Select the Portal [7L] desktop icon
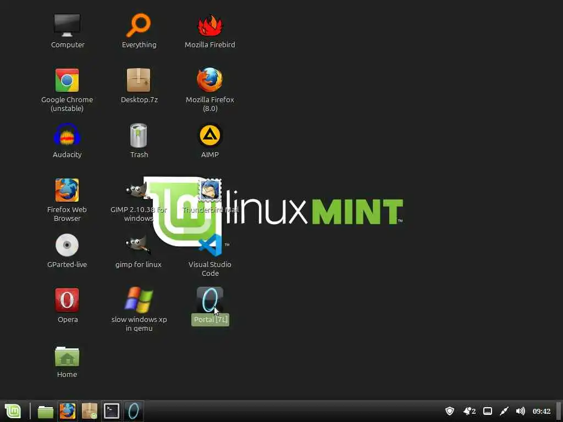The height and width of the screenshot is (422, 563). pos(210,300)
